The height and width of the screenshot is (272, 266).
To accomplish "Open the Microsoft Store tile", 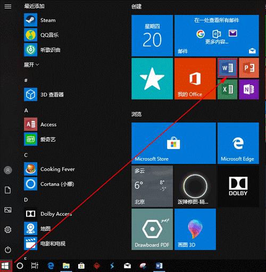I will [173, 143].
